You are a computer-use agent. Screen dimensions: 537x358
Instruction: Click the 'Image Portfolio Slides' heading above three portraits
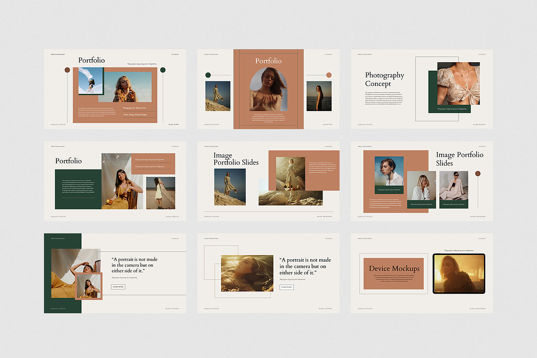460,159
